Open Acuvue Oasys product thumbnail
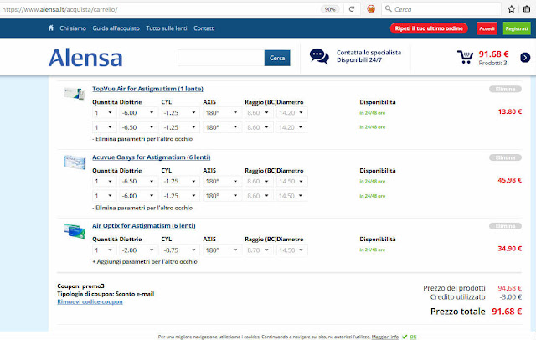The height and width of the screenshot is (340, 536). (x=75, y=162)
